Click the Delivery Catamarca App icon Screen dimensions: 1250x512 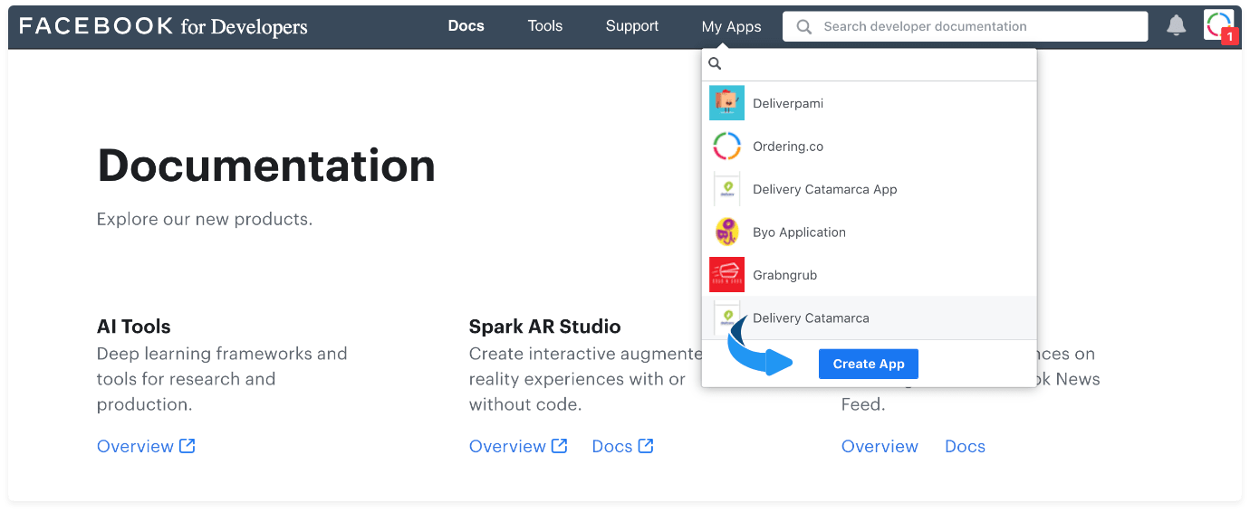[726, 189]
